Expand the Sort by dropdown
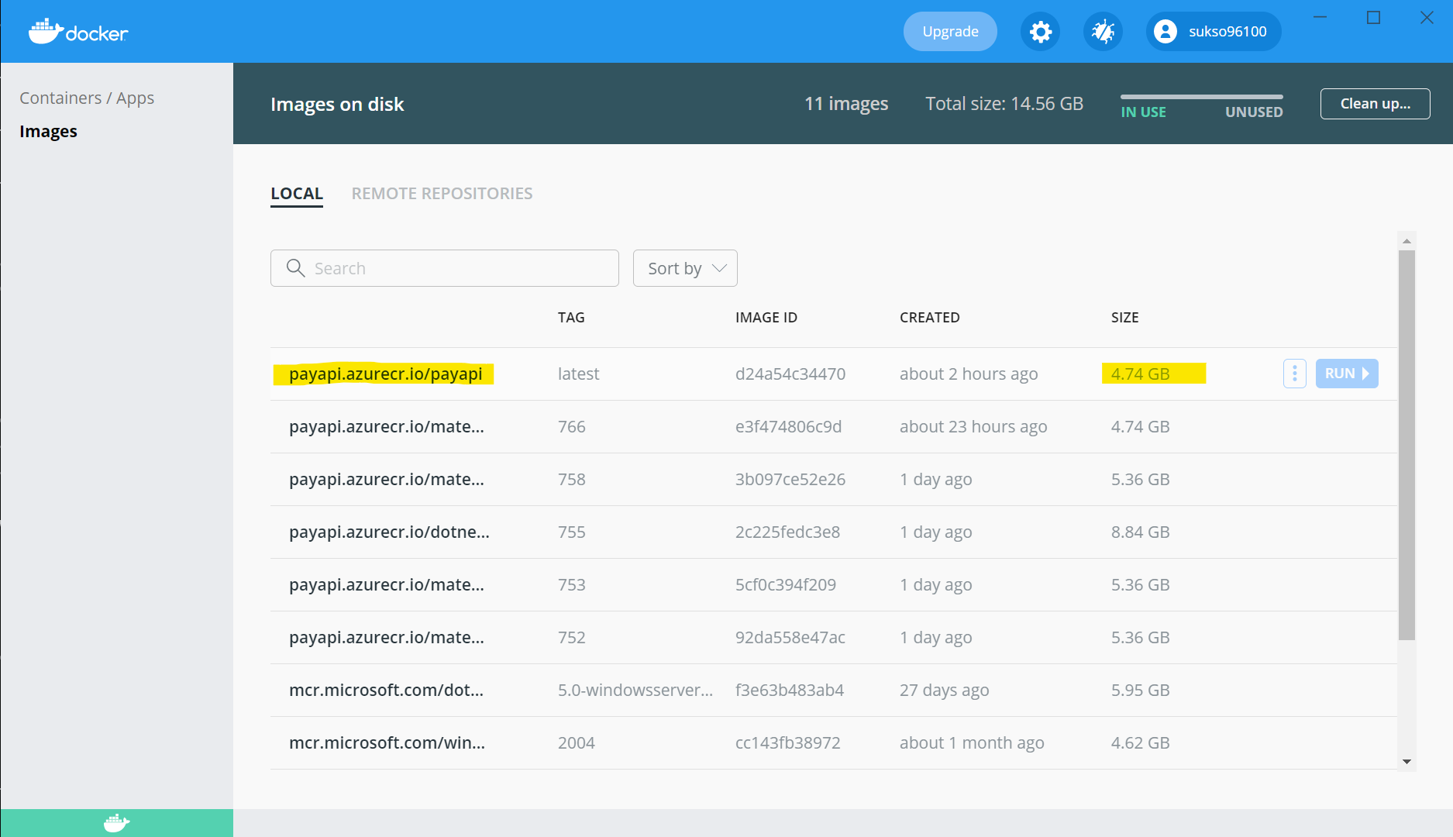 tap(685, 268)
